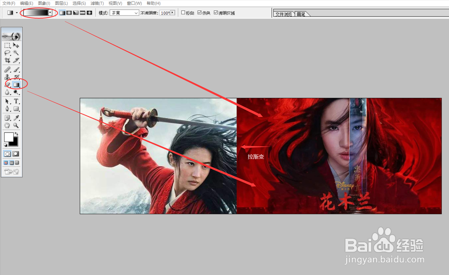The width and height of the screenshot is (449, 275).
Task: Open the 选择(S) menu
Action: click(x=79, y=3)
